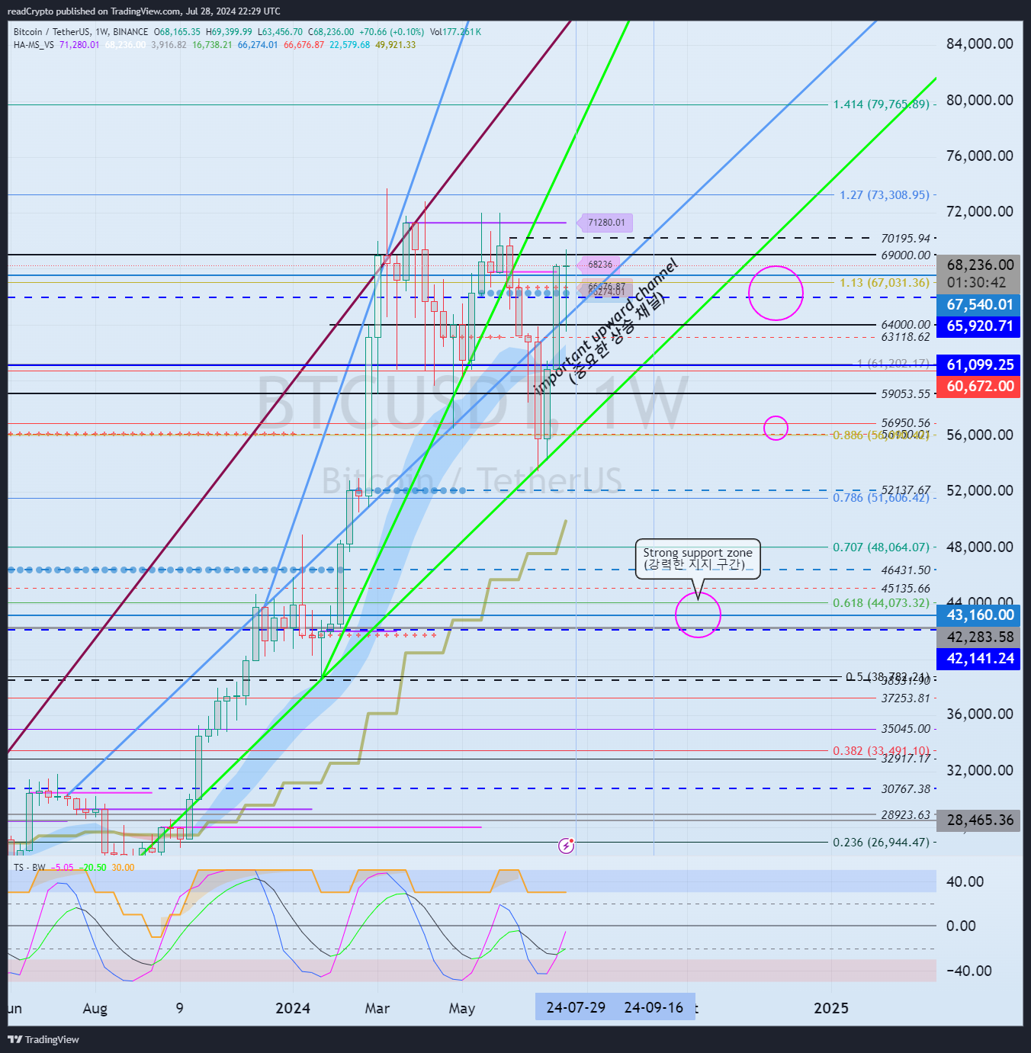This screenshot has width=1031, height=1053.
Task: Click the 70195.94 level label
Action: pyautogui.click(x=905, y=239)
